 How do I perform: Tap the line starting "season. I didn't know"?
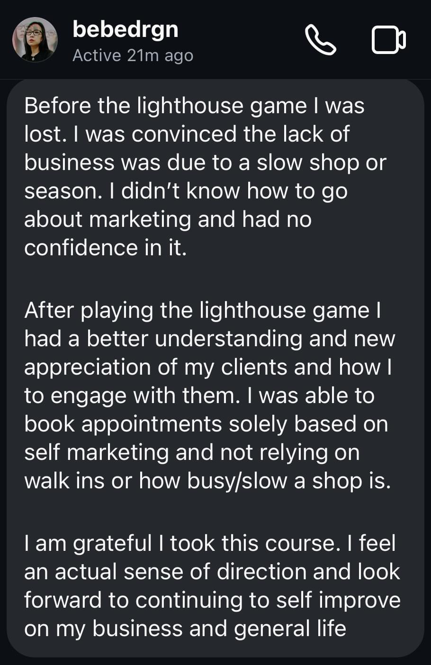click(186, 191)
